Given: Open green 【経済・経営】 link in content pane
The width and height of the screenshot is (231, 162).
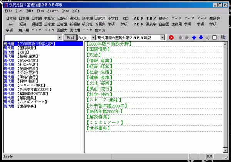Looking at the screenshot, I should tap(99, 66).
